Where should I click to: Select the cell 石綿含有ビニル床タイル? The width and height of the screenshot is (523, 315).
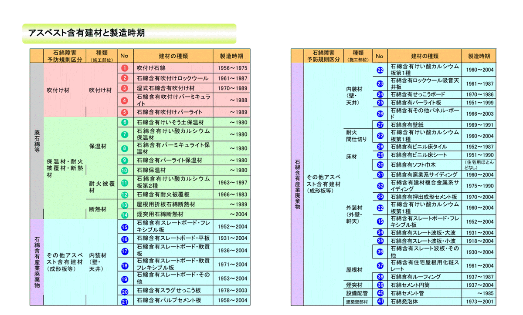pyautogui.click(x=424, y=147)
